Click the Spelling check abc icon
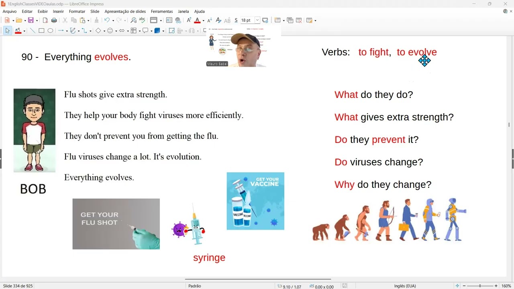The image size is (514, 289). point(142,20)
